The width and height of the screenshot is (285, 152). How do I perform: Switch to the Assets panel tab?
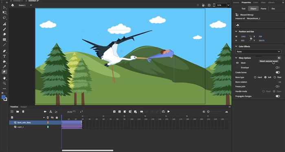click(236, 2)
